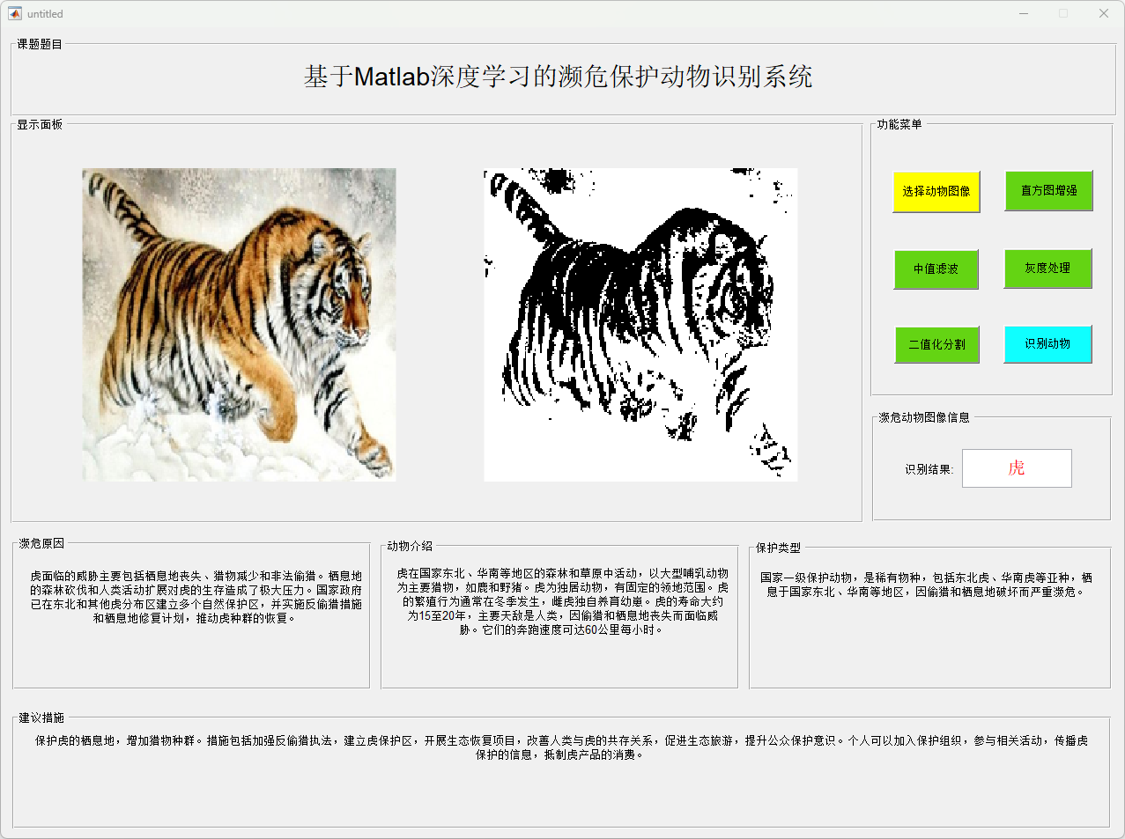Viewport: 1125px width, 839px height.
Task: Close the untitled window
Action: pyautogui.click(x=1104, y=13)
